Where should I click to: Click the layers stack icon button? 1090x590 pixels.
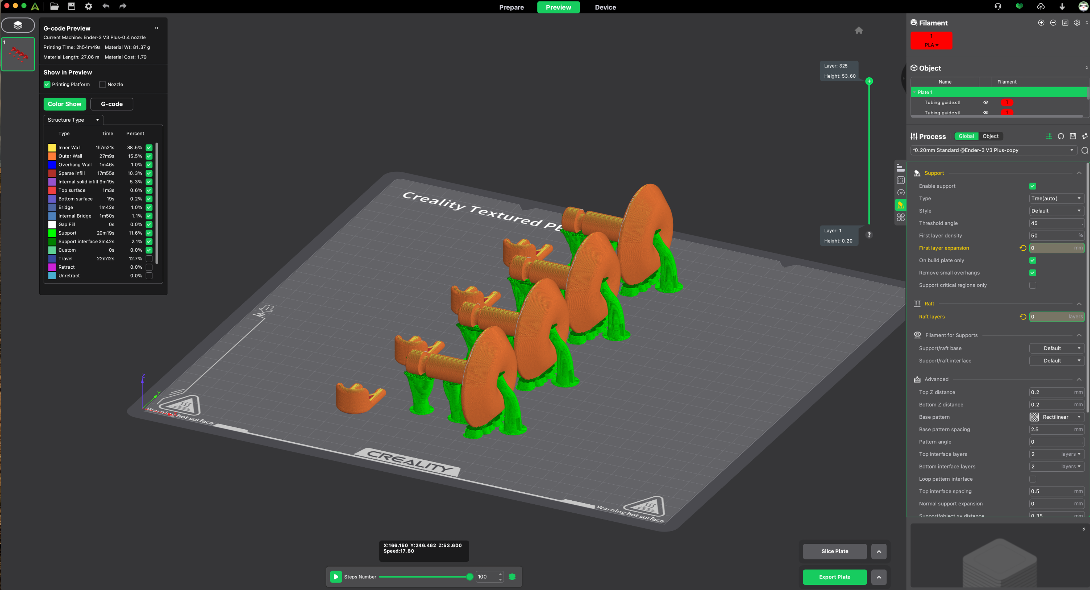point(18,25)
